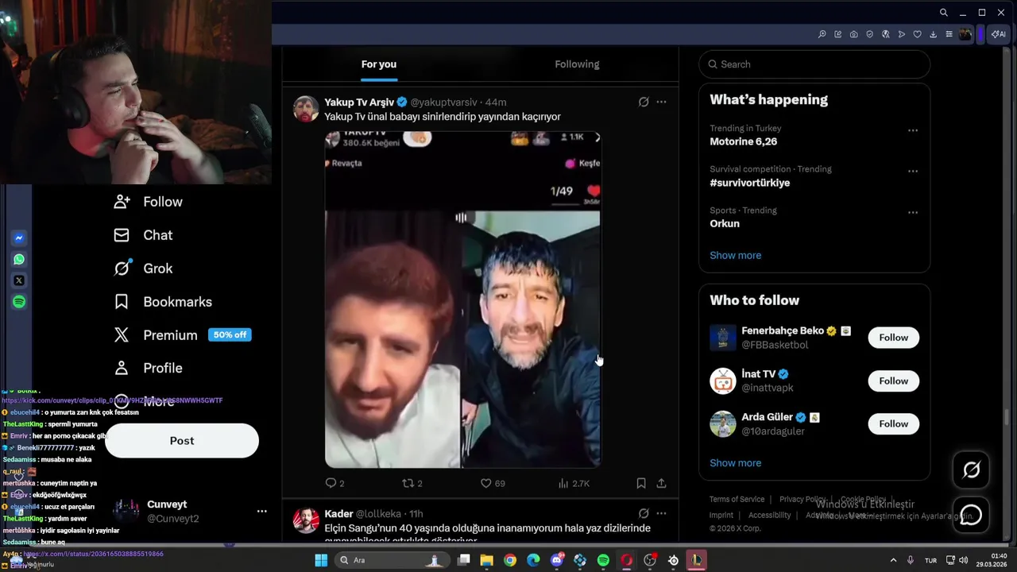The image size is (1017, 572).
Task: Open Windows Start menu
Action: click(x=321, y=560)
